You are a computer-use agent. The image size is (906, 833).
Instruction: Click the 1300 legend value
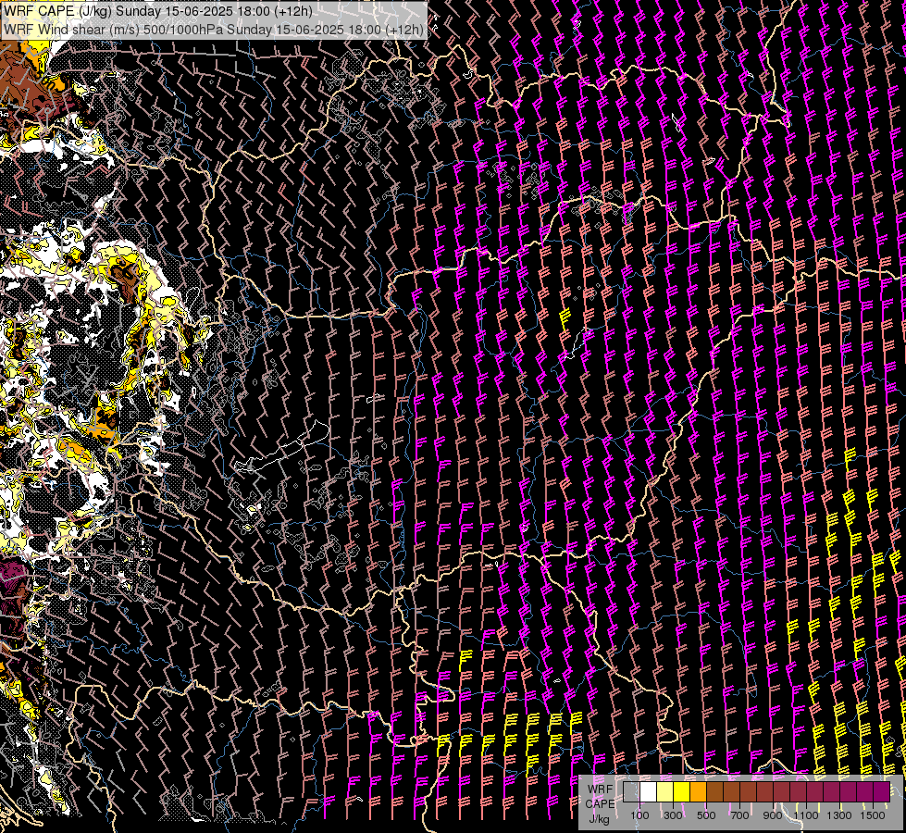tap(839, 815)
